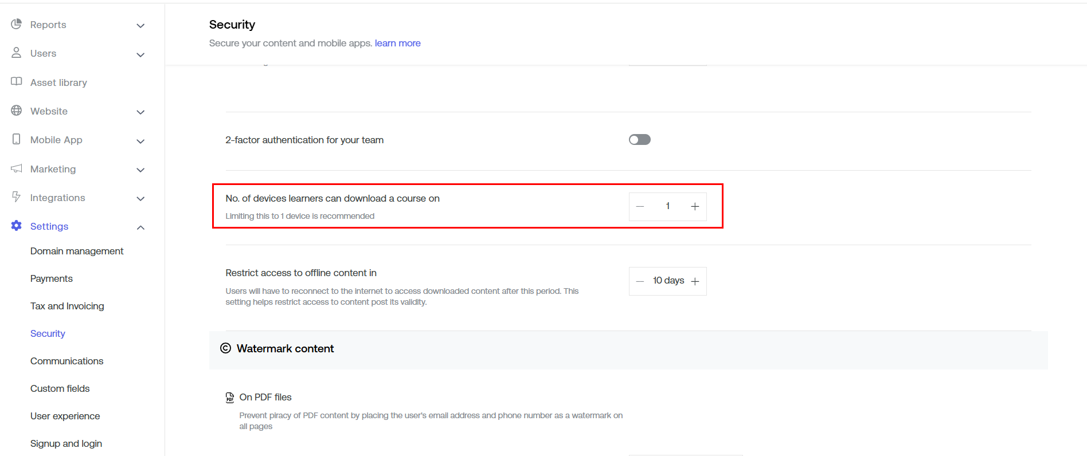The width and height of the screenshot is (1087, 456).
Task: Decrease number of download devices
Action: [640, 206]
